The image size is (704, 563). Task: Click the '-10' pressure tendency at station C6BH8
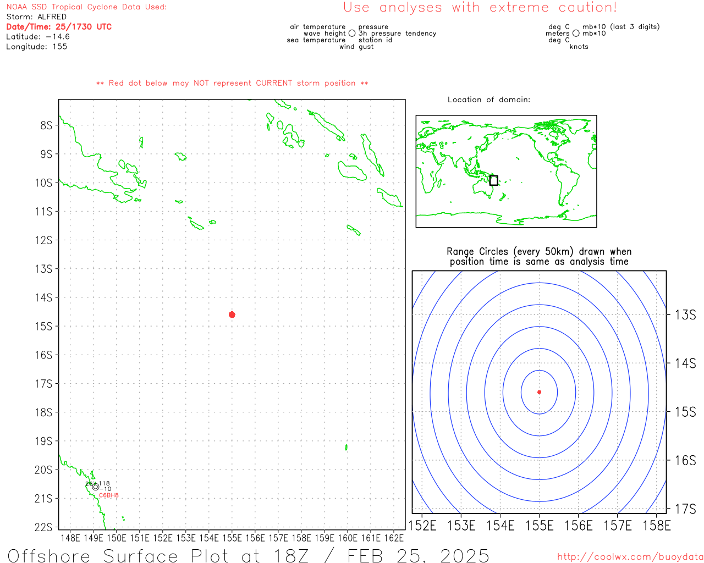tap(105, 489)
